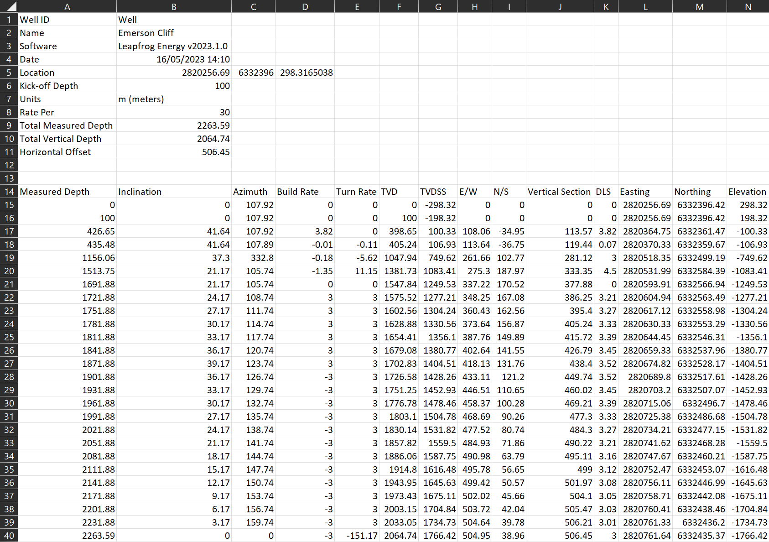Select the turn rate value -151.17
Viewport: 769px width, 542px height.
357,536
